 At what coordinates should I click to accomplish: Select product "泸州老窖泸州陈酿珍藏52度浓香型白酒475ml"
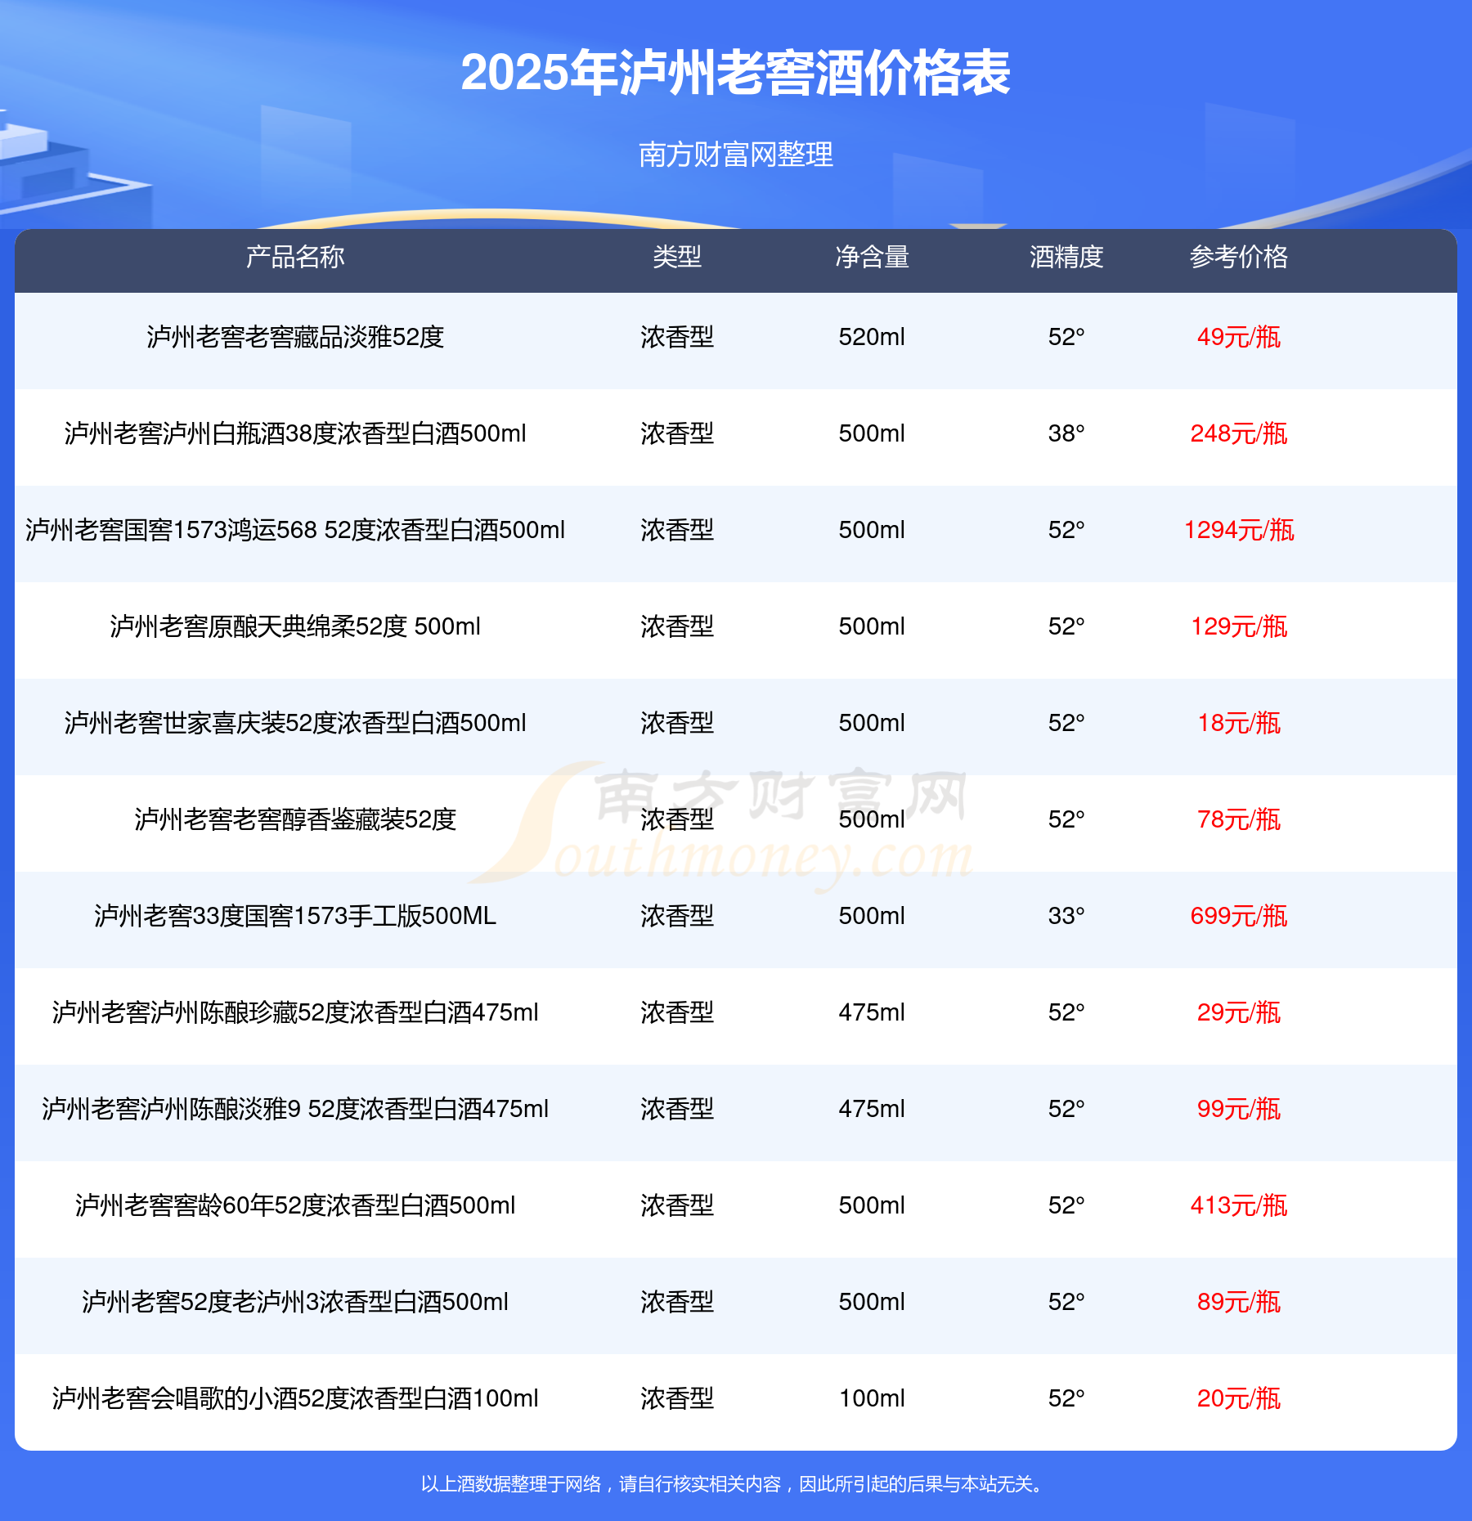tap(295, 1012)
